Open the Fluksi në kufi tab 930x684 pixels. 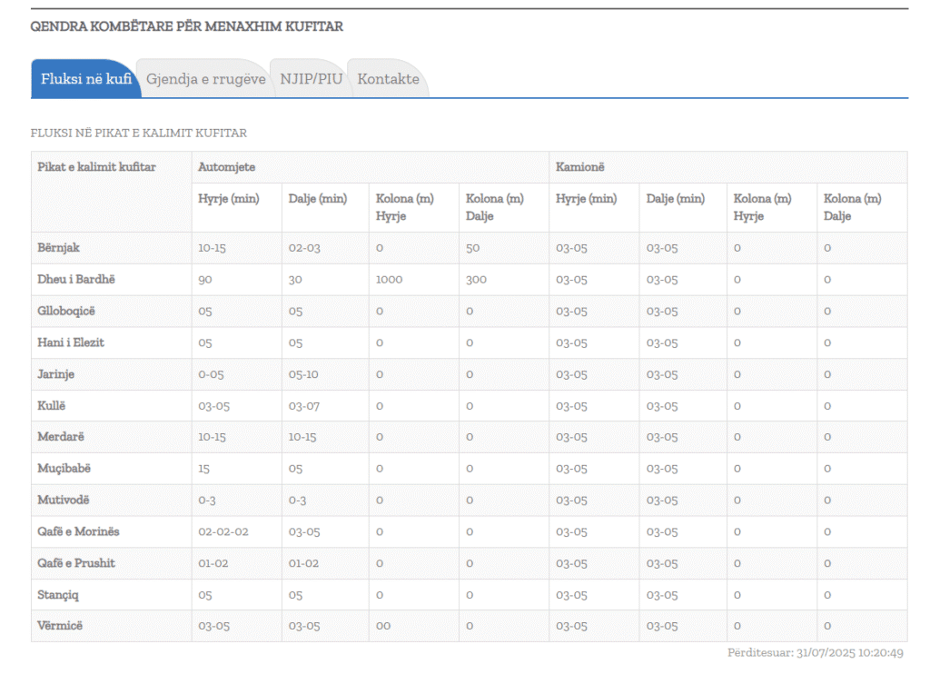[85, 79]
